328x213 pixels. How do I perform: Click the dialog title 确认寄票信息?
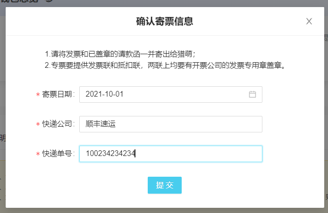(165, 21)
